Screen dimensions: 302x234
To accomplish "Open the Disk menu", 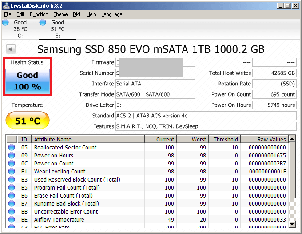I will [77, 15].
